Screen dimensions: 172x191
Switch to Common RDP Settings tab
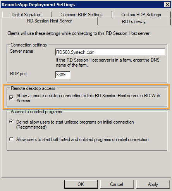pos(81,15)
